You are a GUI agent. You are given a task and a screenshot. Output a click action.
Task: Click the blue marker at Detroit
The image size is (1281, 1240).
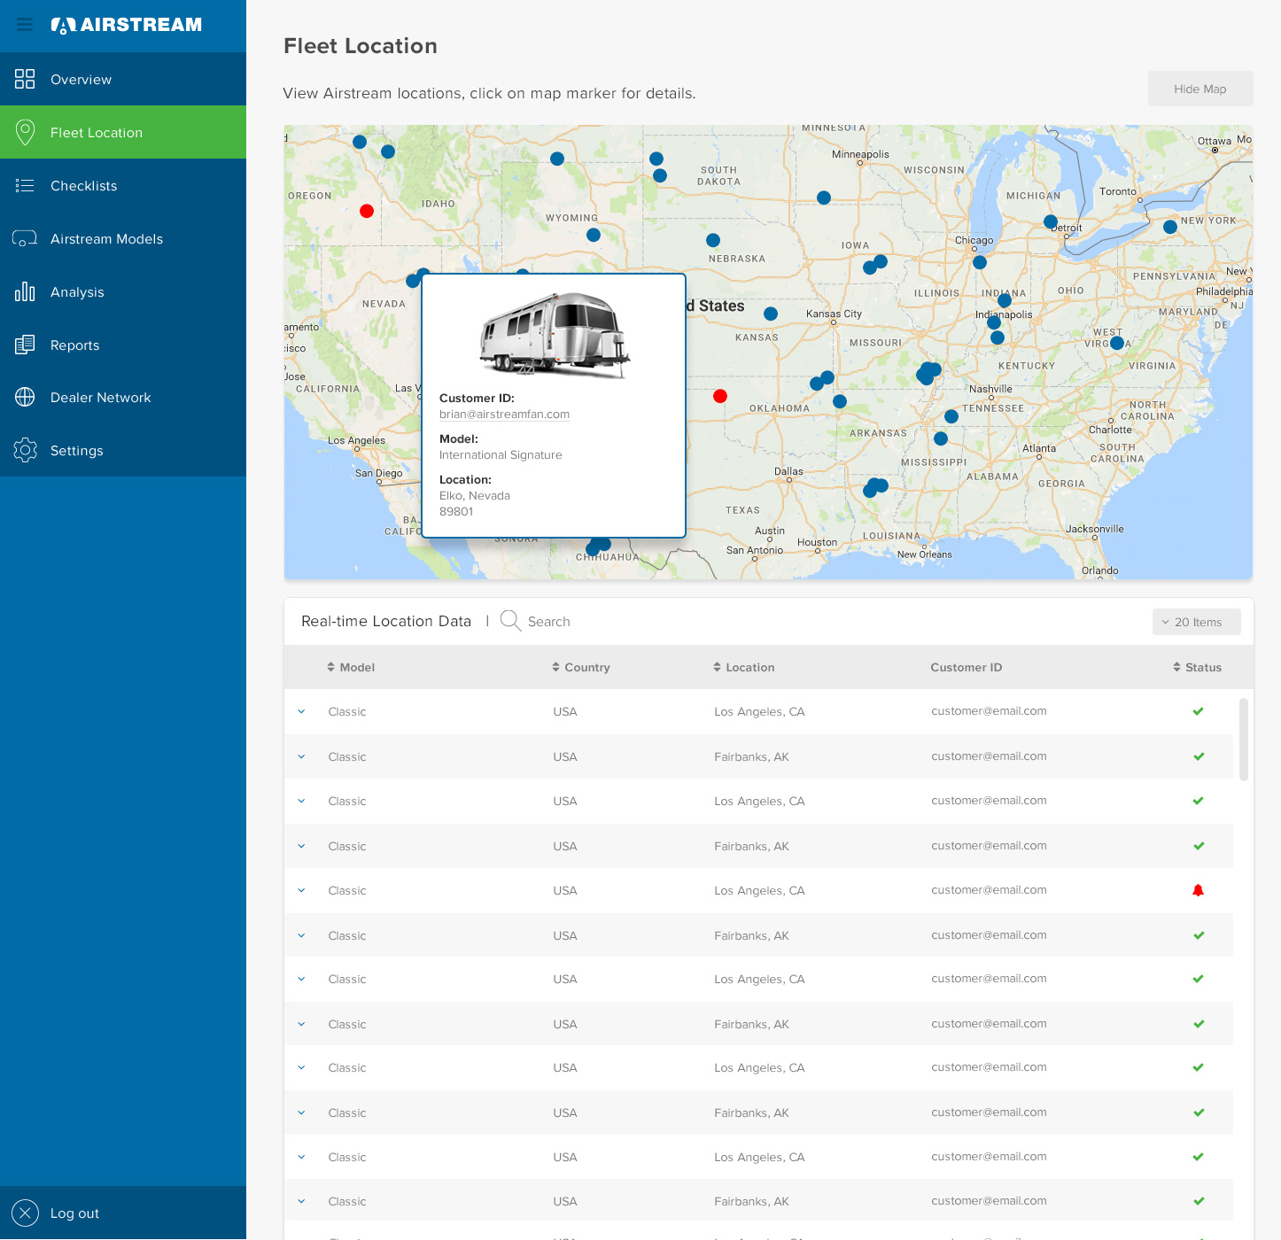[x=1051, y=221]
